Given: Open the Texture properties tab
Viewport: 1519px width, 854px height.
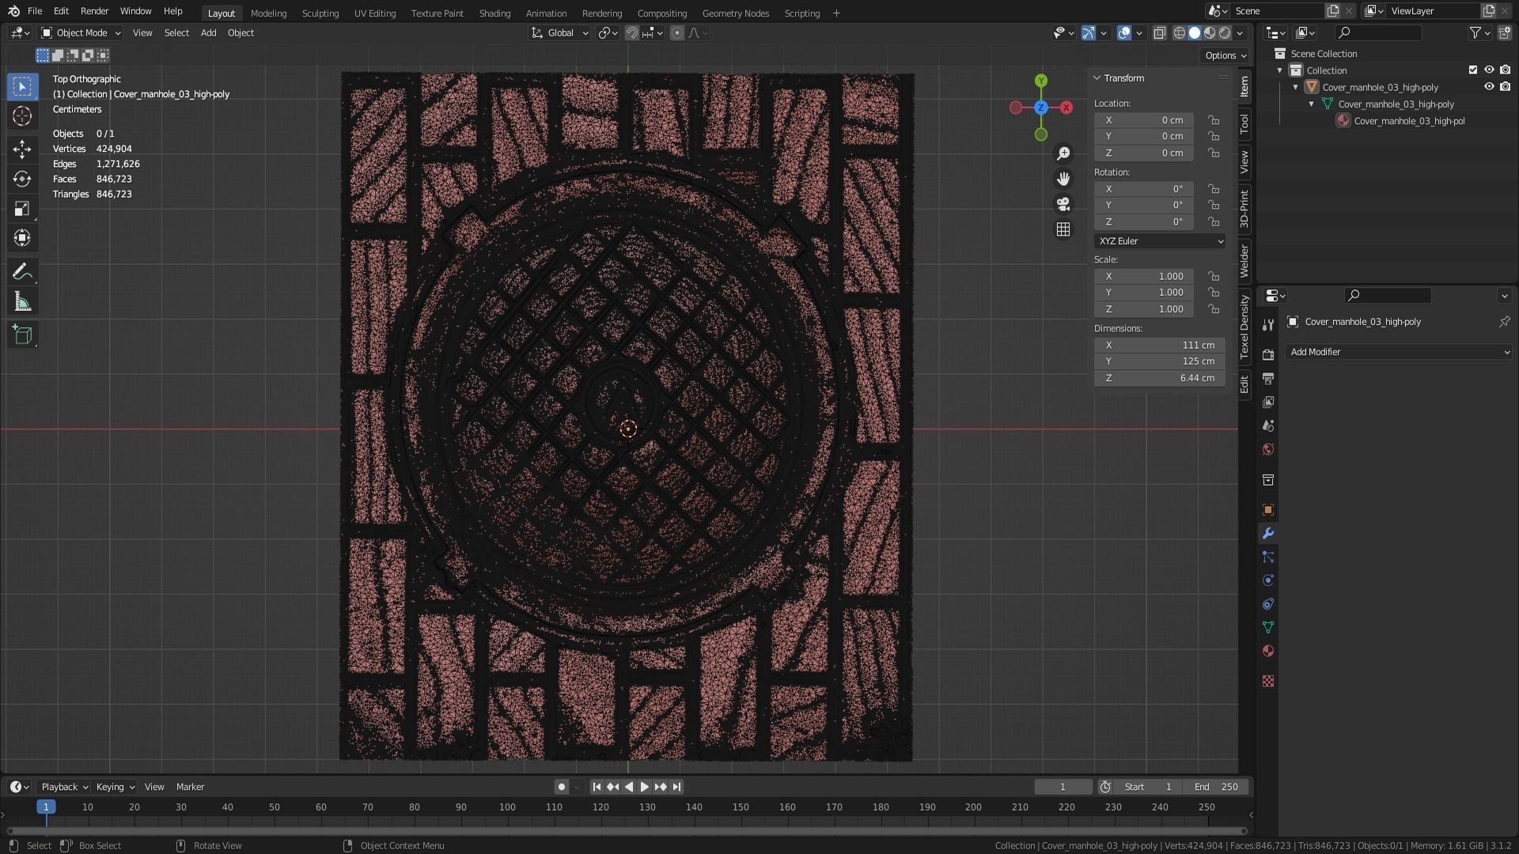Looking at the screenshot, I should pyautogui.click(x=1268, y=681).
